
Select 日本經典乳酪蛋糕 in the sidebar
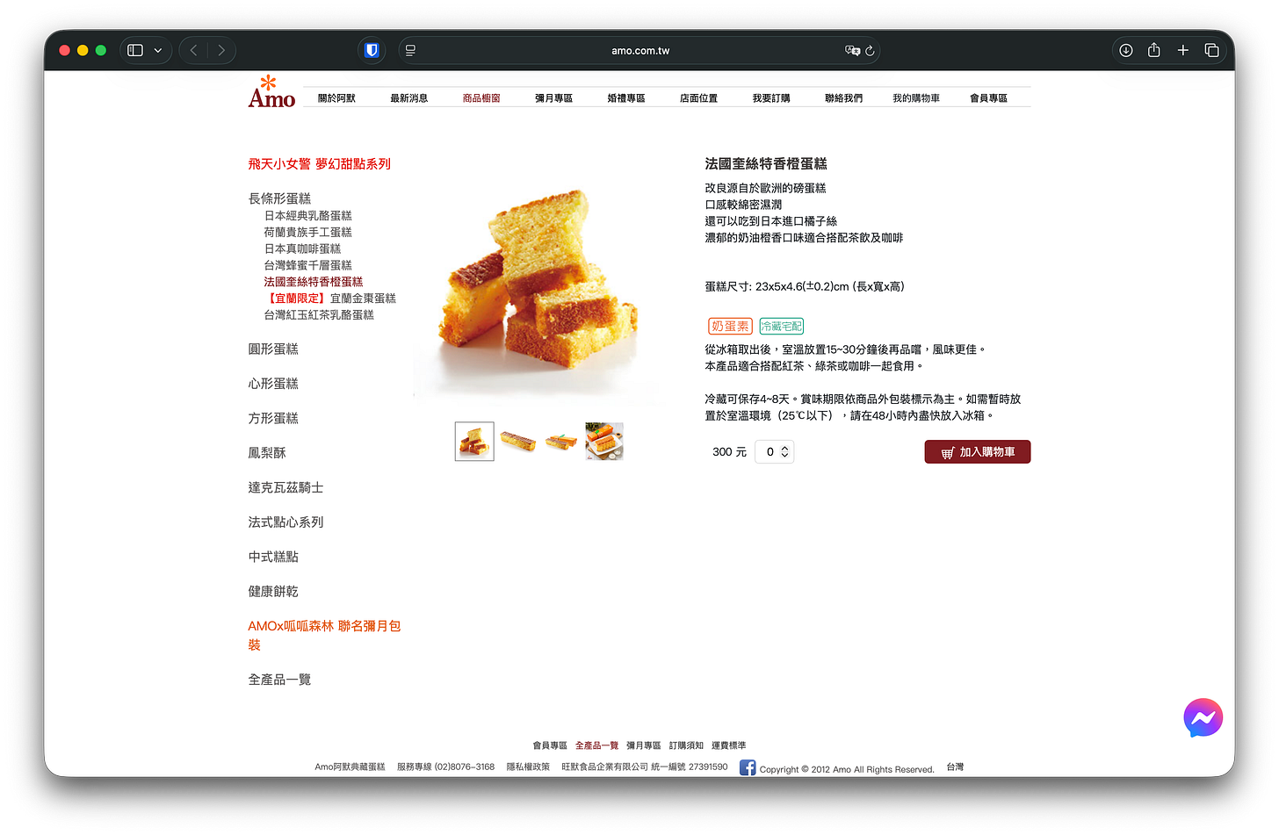[308, 215]
